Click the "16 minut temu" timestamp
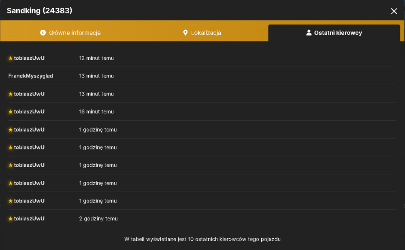This screenshot has width=405, height=250. 96,112
